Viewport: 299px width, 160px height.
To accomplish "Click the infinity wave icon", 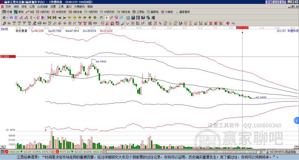I will pos(233,23).
